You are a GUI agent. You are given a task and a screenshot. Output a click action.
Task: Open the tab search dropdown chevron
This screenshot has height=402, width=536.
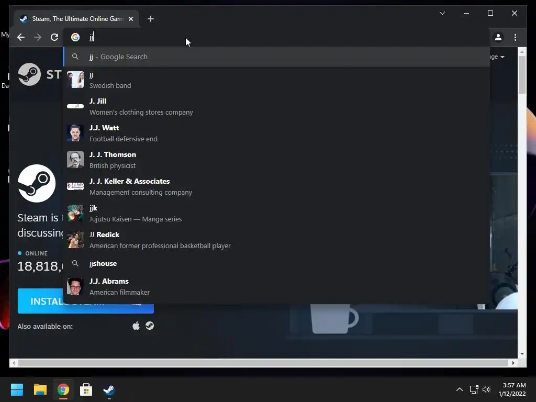tap(442, 13)
